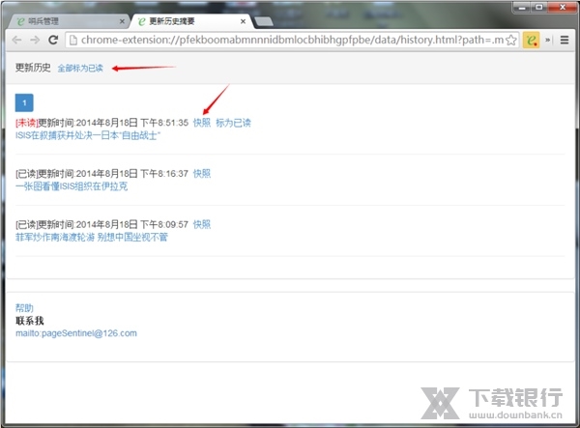Click the address bar URL field
The width and height of the screenshot is (580, 428).
[x=290, y=40]
